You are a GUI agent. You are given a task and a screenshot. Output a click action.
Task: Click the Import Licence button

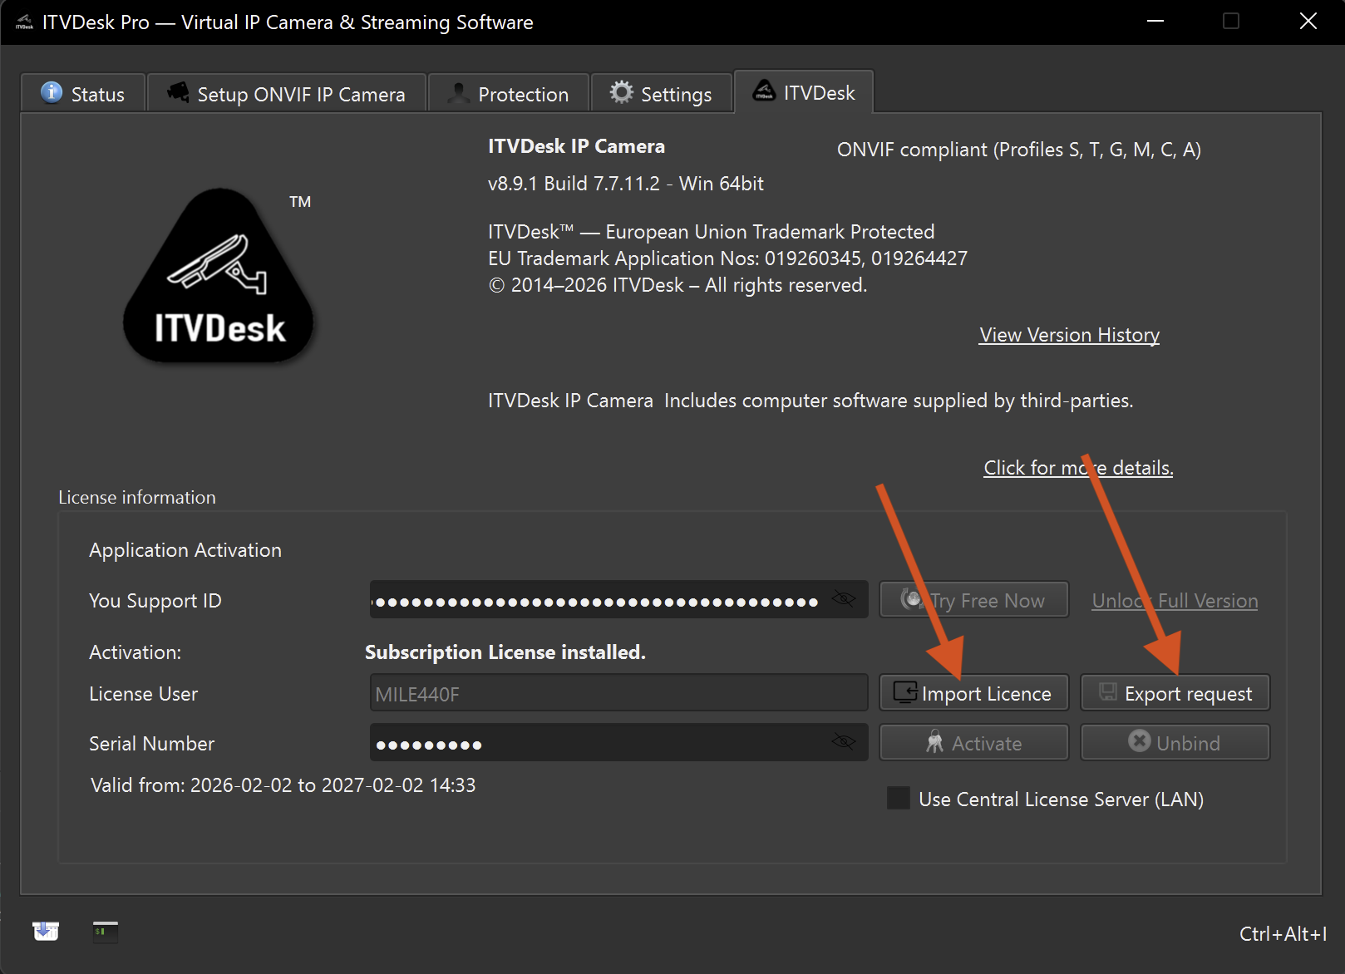coord(973,693)
